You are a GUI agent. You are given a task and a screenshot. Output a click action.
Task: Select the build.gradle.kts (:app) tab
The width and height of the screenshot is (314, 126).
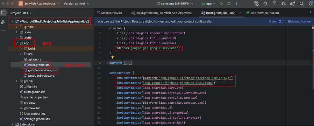(221, 13)
